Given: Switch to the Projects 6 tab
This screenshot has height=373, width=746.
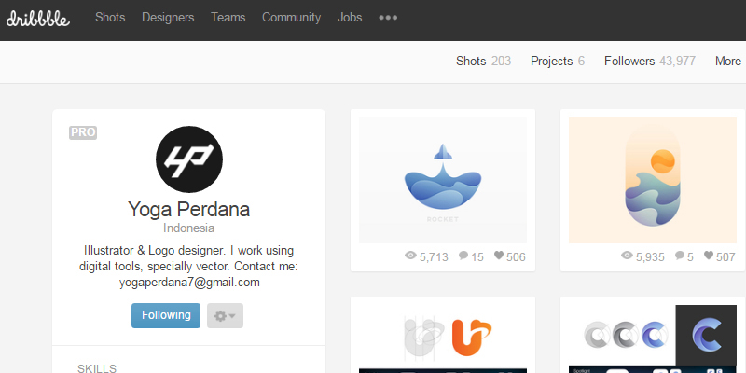Looking at the screenshot, I should click(558, 62).
